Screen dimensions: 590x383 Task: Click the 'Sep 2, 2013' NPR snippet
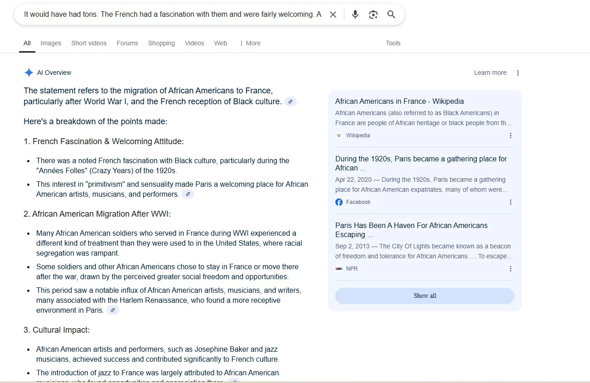tap(424, 251)
